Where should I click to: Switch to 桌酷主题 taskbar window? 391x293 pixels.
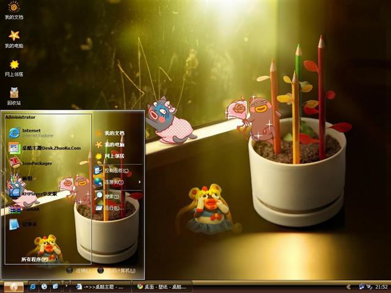(101, 287)
